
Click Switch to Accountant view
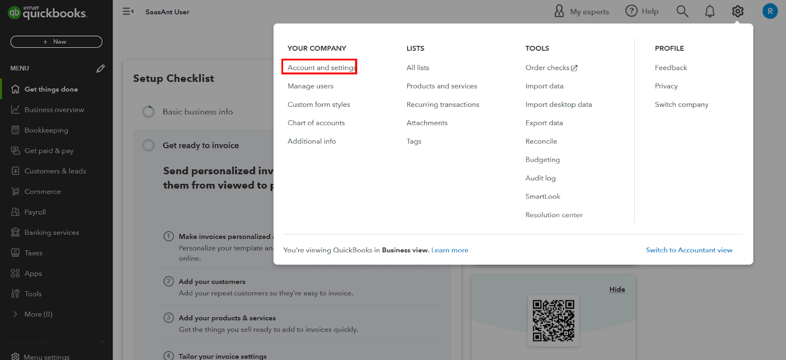(689, 250)
